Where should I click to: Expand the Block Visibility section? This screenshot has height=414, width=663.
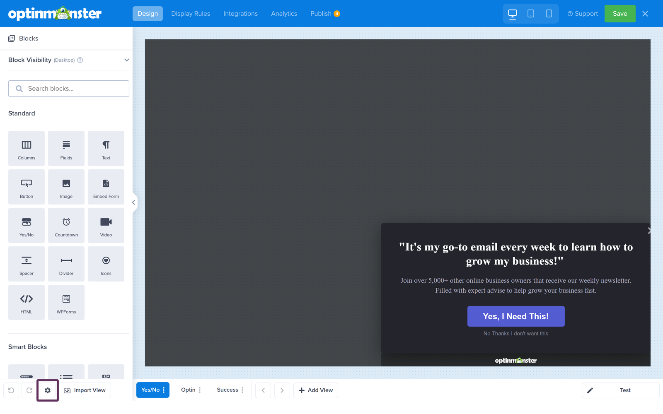127,60
